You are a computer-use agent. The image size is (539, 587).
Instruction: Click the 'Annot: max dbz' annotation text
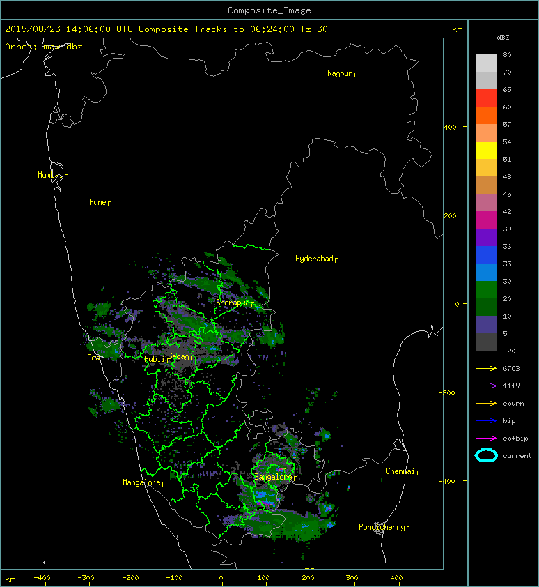(x=43, y=47)
